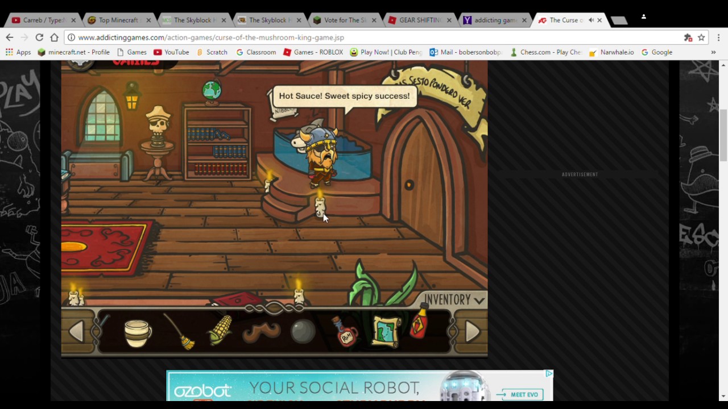Click the red patterned rug
Viewport: 728px width, 409px height.
tap(105, 247)
